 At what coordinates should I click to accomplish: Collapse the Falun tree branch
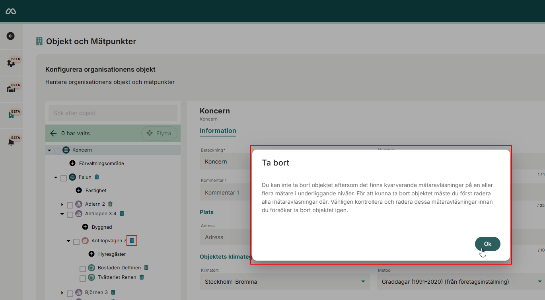click(56, 177)
